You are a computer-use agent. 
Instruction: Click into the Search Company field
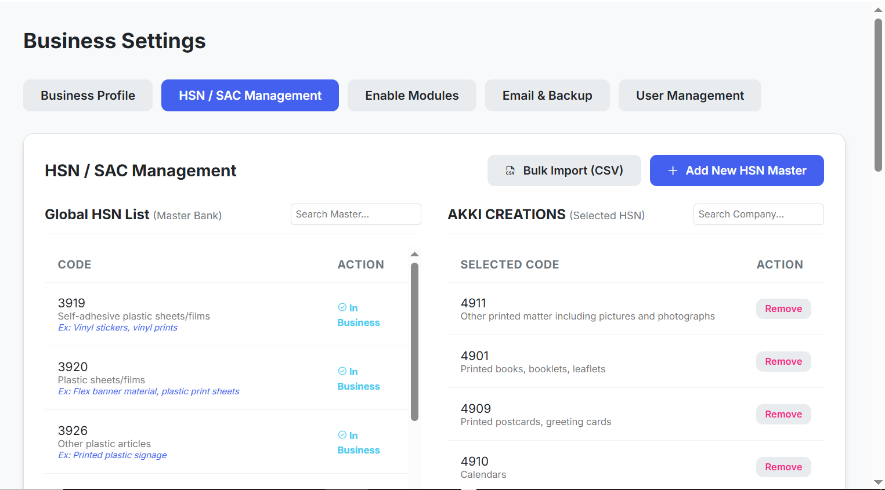pos(758,215)
